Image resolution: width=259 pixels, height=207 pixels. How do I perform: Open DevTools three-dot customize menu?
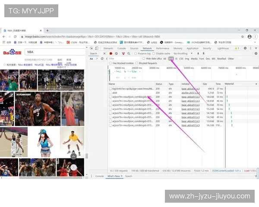coord(250,48)
